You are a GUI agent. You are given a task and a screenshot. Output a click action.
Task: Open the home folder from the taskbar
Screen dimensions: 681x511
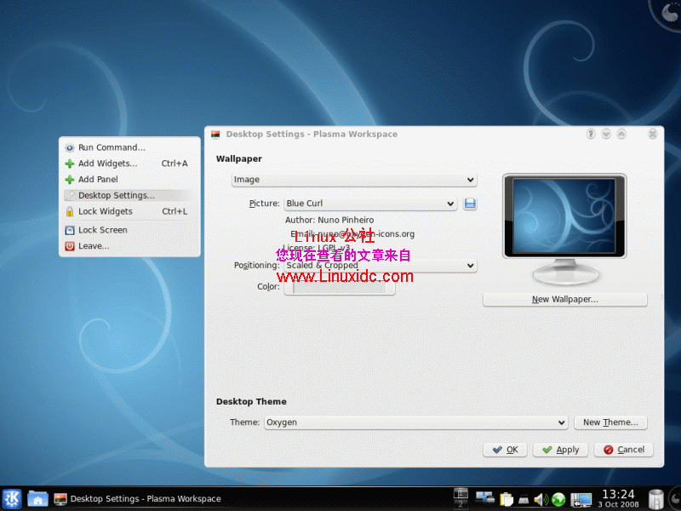(x=37, y=498)
